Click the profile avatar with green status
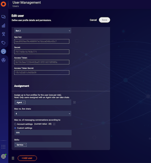The width and height of the screenshot is (151, 163). point(4,156)
